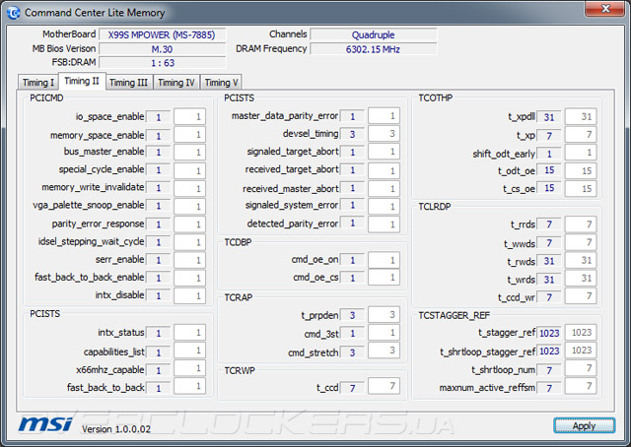The width and height of the screenshot is (631, 447).
Task: Select the detected_parity_error input field
Action: (384, 223)
